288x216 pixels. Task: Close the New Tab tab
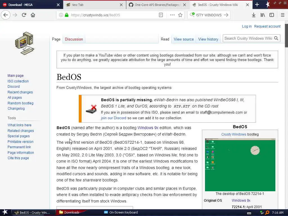click(x=121, y=5)
